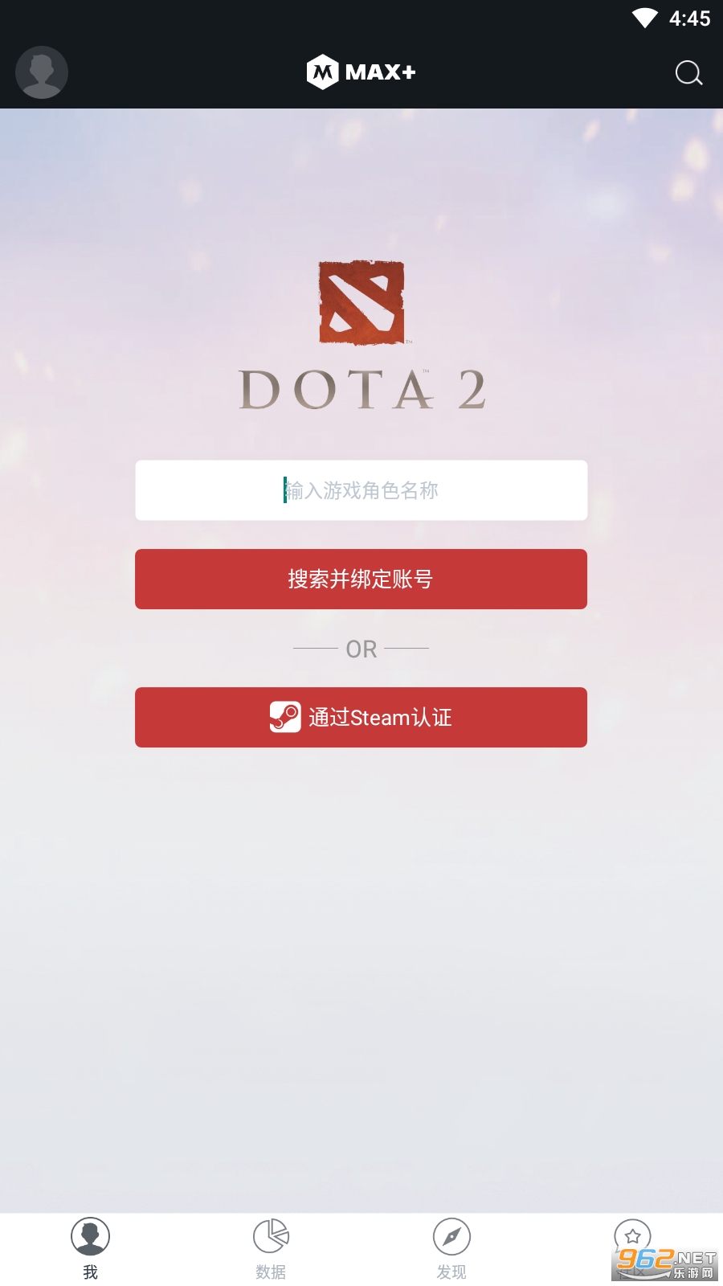Click the hexagon M logo icon
723x1286 pixels.
[x=322, y=72]
